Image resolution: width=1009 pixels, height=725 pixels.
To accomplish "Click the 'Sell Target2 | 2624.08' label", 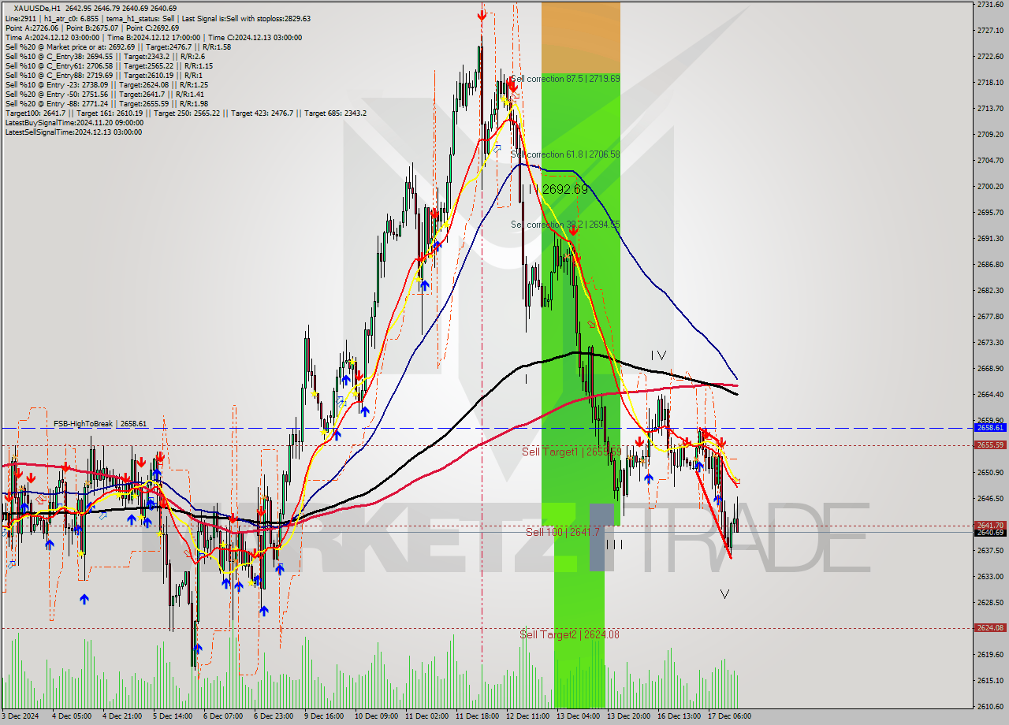I will (569, 634).
